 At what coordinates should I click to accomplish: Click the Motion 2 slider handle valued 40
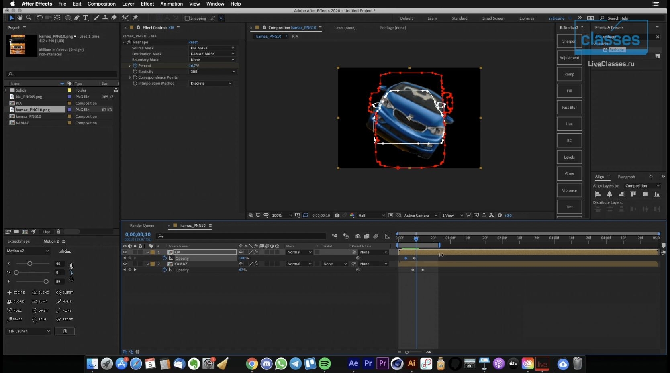click(30, 264)
